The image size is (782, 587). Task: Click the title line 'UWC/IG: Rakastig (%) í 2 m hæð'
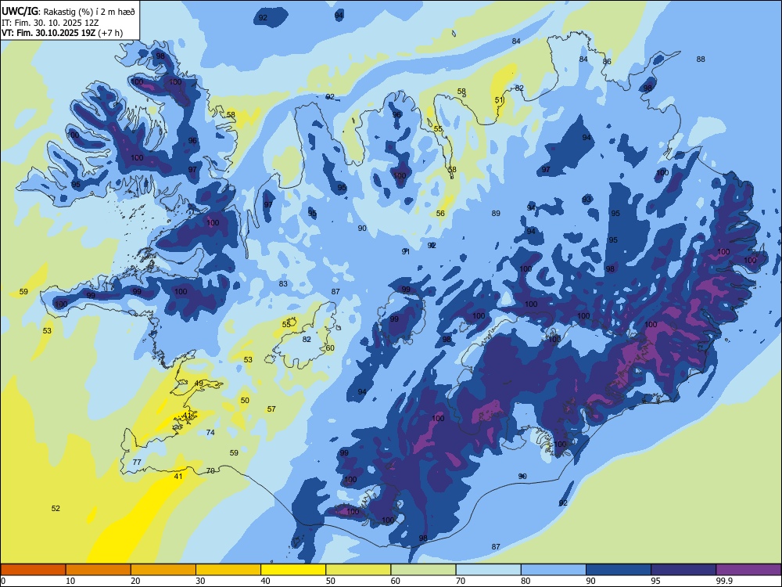coord(68,11)
